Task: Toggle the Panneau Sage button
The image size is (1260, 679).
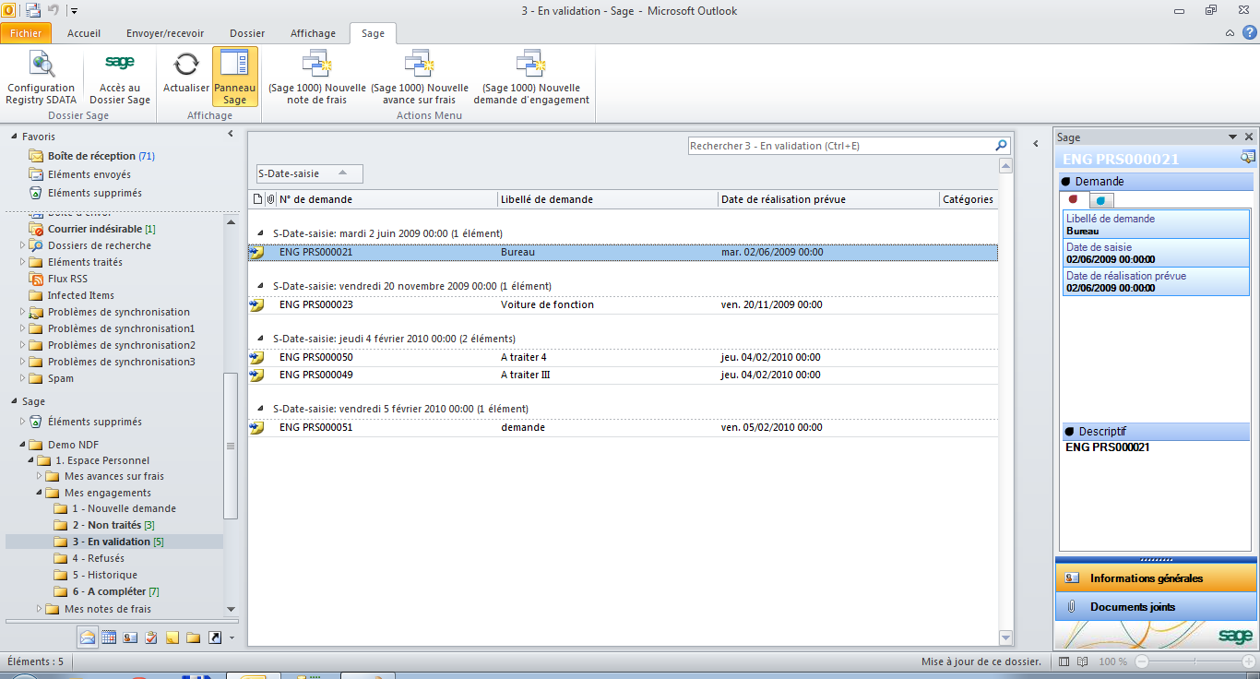Action: (x=235, y=78)
